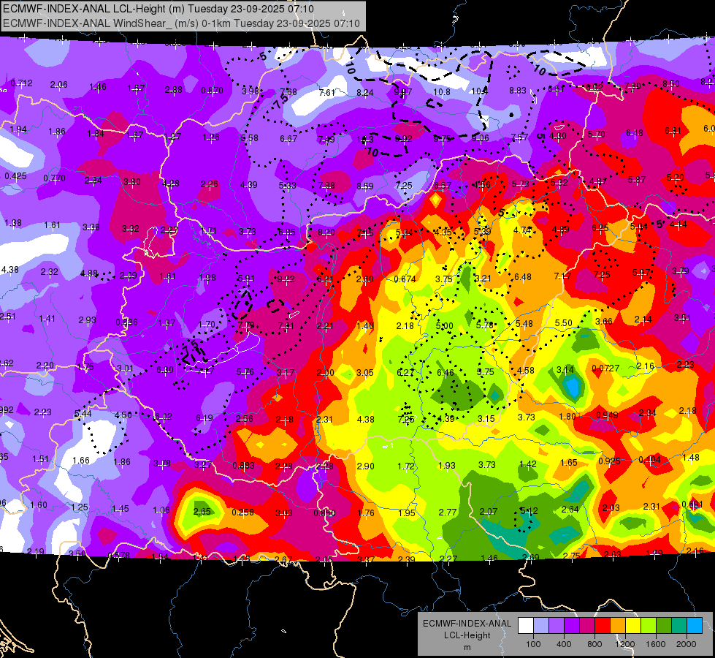Viewport: 715px width, 658px height.
Task: Click the number 2.65 on the map
Action: [x=202, y=512]
